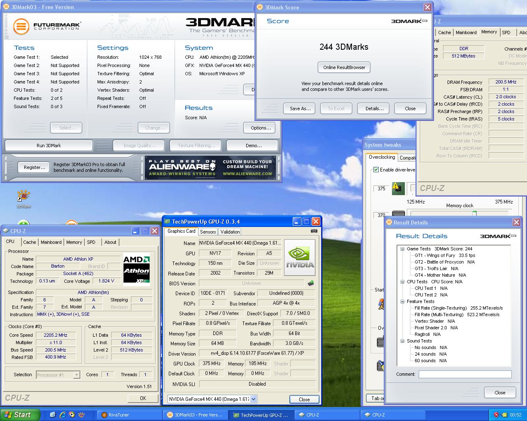
Task: Launch XnView from quick launch bar
Action: (82, 415)
